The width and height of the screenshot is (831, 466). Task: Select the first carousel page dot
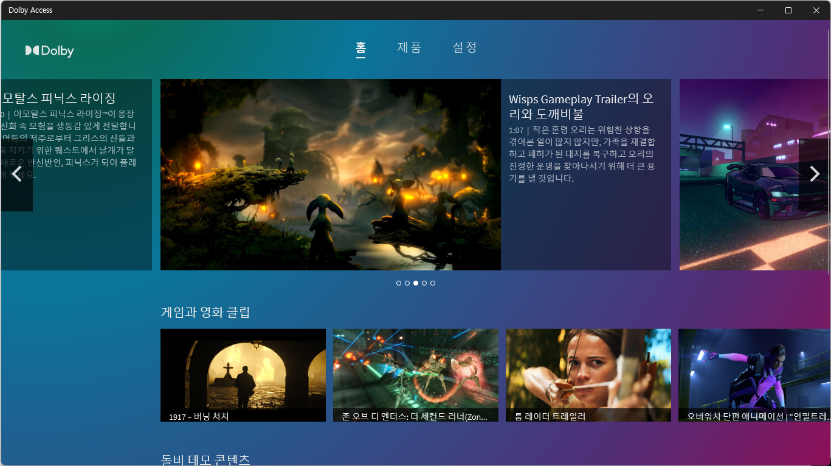point(399,283)
